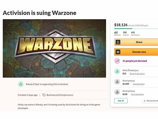Follow the Top donation link
This screenshot has width=158, height=119.
pos(138,84)
